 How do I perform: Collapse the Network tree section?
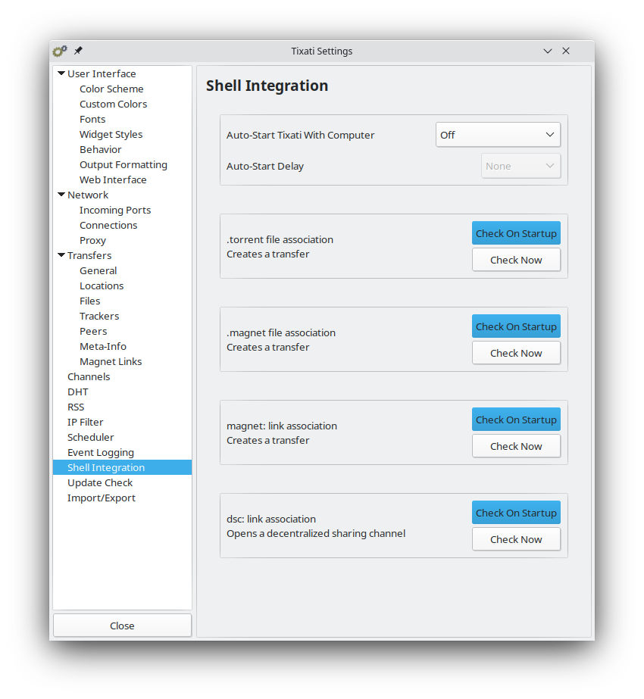tap(61, 195)
